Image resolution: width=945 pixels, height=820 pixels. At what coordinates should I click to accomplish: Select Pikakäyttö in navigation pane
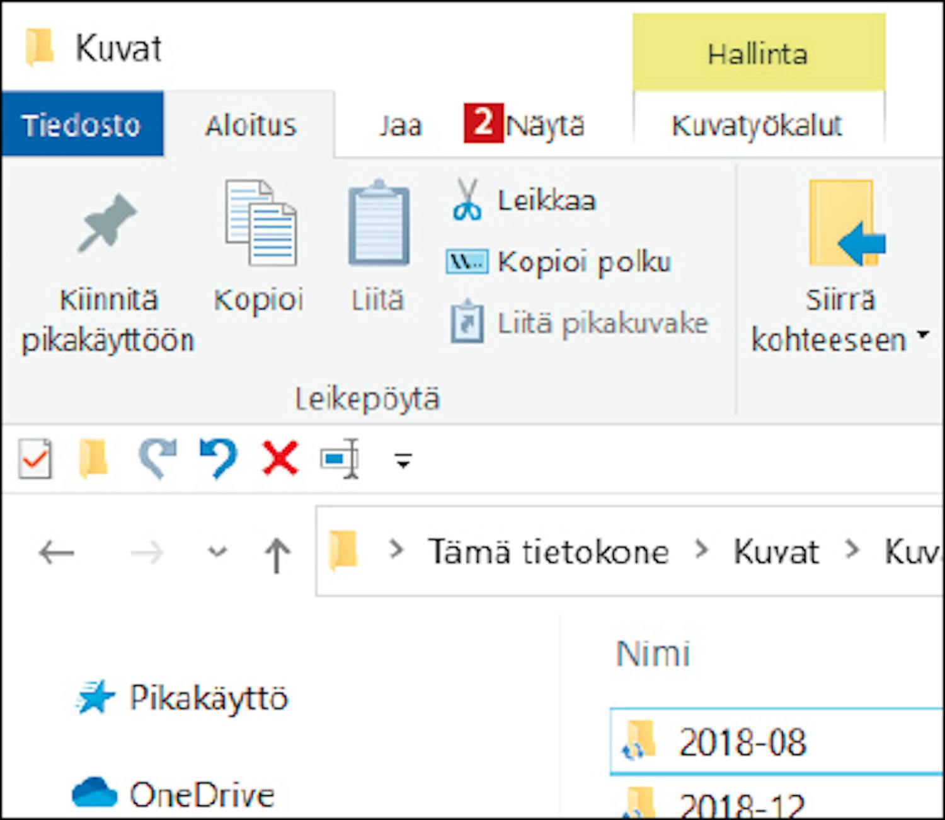208,698
